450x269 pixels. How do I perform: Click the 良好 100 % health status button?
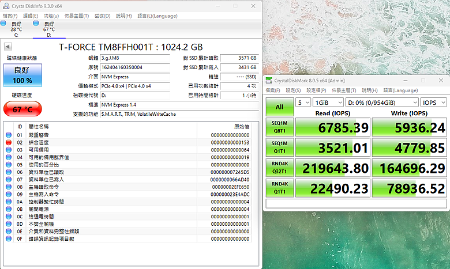[x=22, y=75]
